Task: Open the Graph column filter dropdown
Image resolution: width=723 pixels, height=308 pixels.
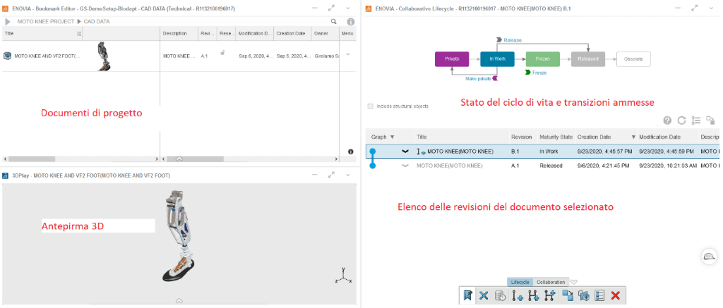Action: (x=393, y=137)
